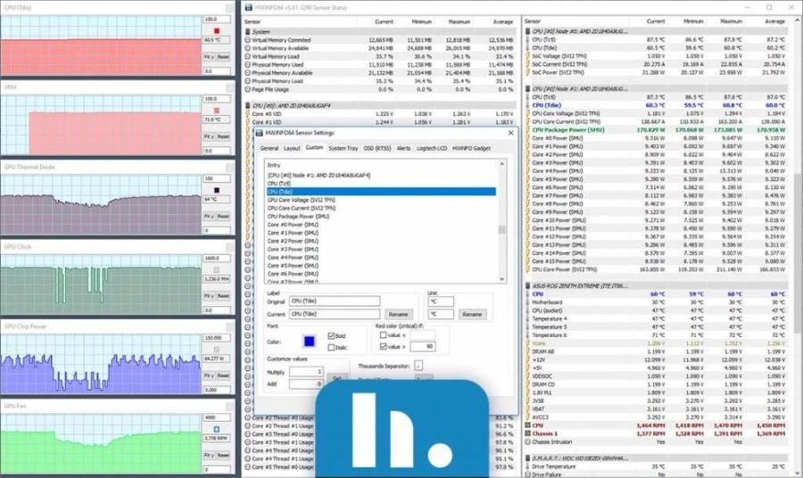Click Rename button beside the unit field
The height and width of the screenshot is (478, 803).
[x=472, y=314]
